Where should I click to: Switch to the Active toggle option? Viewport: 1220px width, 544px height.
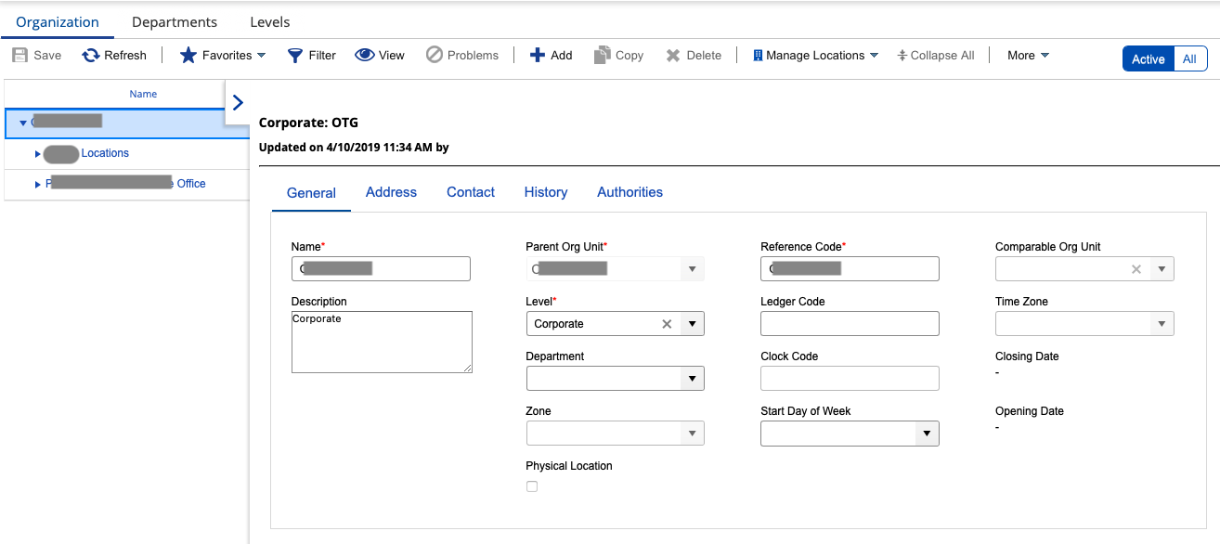tap(1149, 59)
